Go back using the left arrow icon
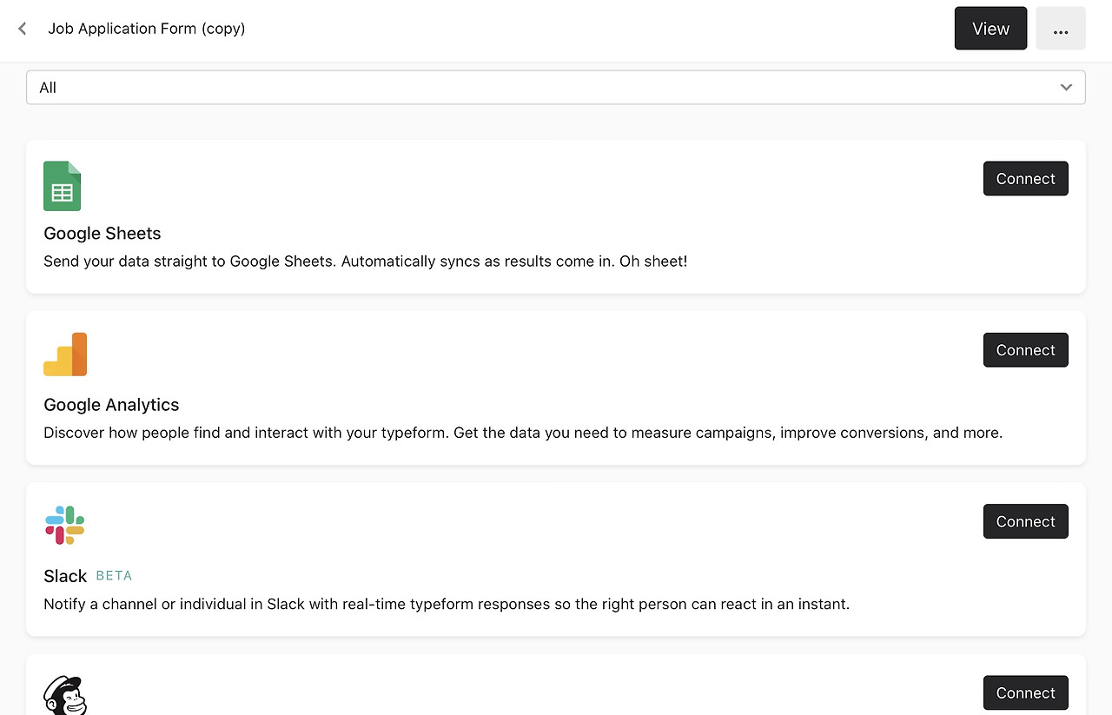The height and width of the screenshot is (715, 1112). [x=23, y=29]
